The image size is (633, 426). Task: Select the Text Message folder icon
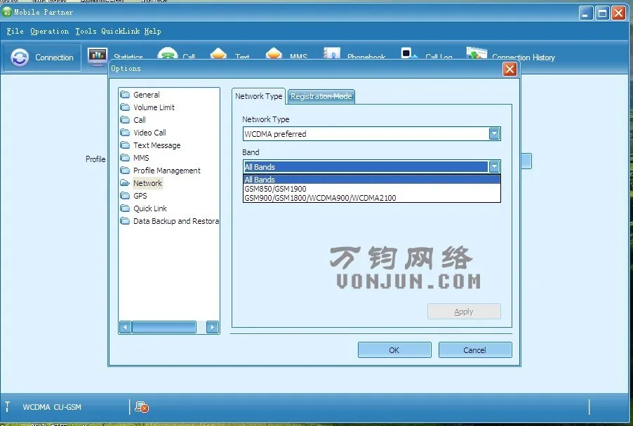pos(125,145)
